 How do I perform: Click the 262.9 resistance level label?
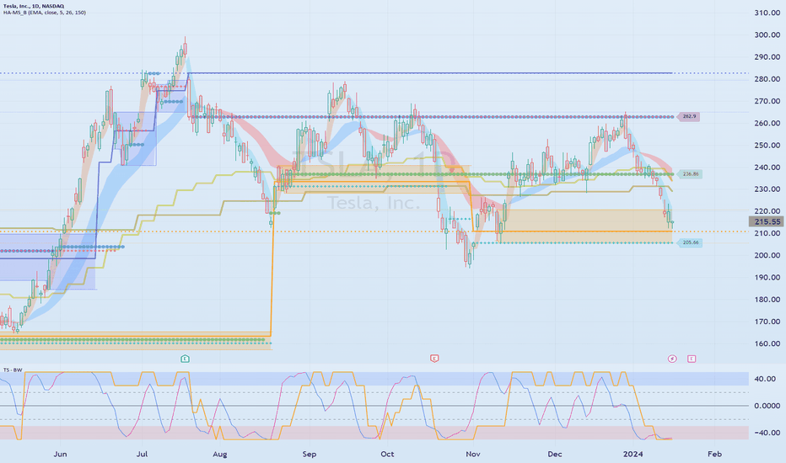689,117
